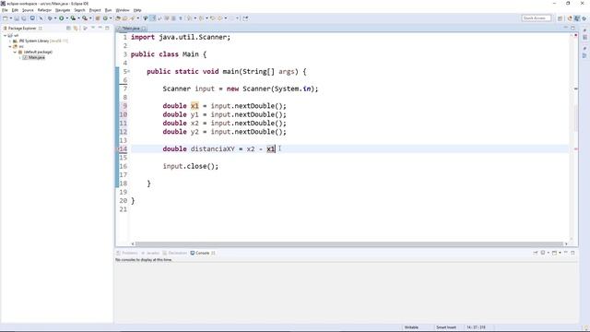Screen dimensions: 590x332
Task: Click the Open Type toolbar icon
Action: pyautogui.click(x=118, y=18)
